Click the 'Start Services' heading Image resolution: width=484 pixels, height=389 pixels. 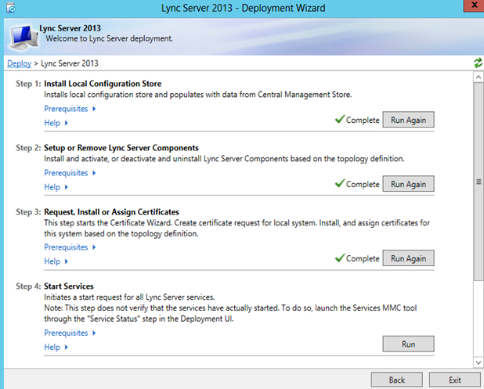(x=69, y=286)
